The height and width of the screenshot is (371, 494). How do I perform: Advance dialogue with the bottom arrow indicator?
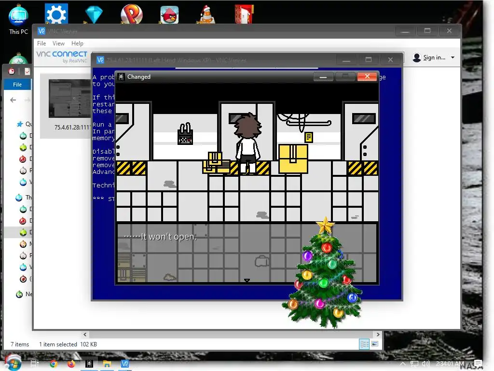pyautogui.click(x=247, y=280)
